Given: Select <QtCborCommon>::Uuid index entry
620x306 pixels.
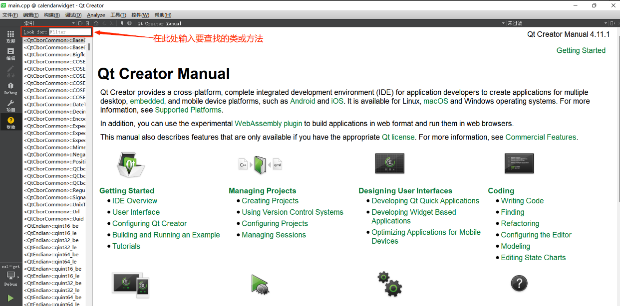Looking at the screenshot, I should [54, 219].
